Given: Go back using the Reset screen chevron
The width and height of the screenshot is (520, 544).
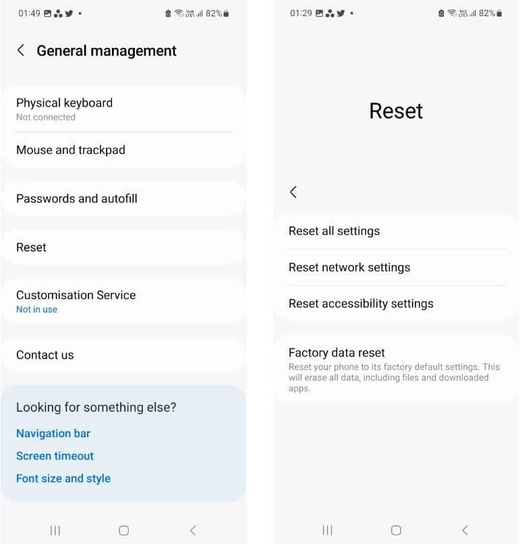Looking at the screenshot, I should [293, 192].
